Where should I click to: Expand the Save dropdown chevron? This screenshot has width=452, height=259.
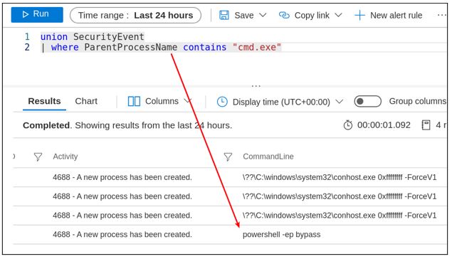point(263,15)
